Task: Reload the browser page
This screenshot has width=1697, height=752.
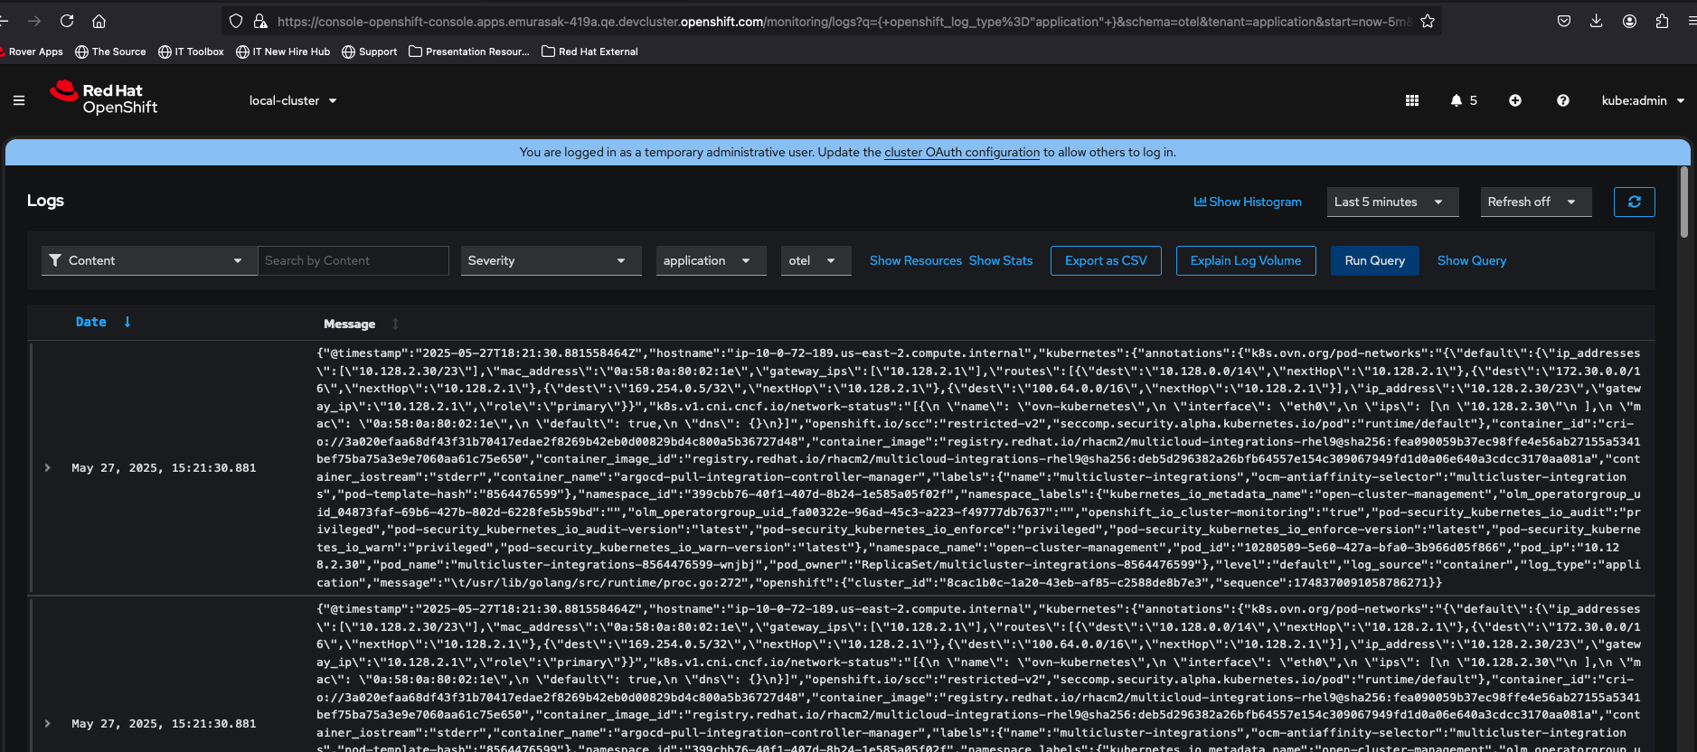Action: [x=67, y=21]
